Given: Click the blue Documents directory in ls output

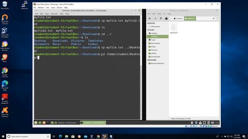Looking at the screenshot, I should pos(42,44).
